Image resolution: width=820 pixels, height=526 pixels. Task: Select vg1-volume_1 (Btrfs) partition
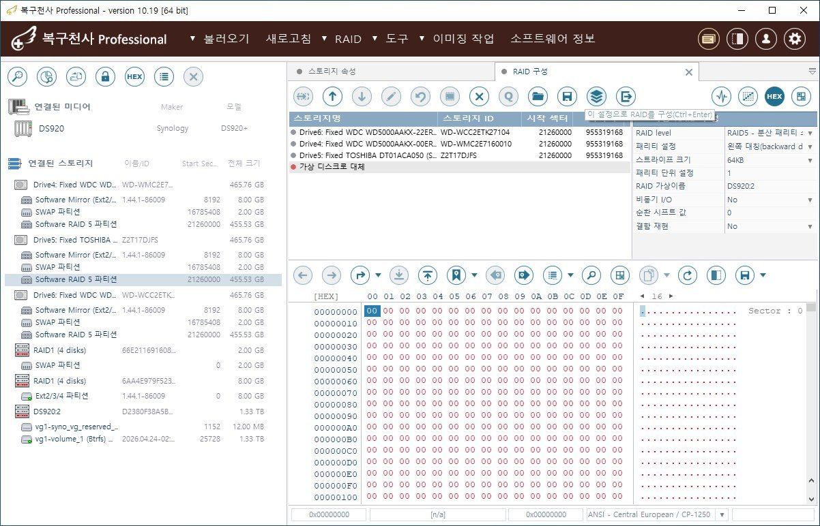(143, 439)
